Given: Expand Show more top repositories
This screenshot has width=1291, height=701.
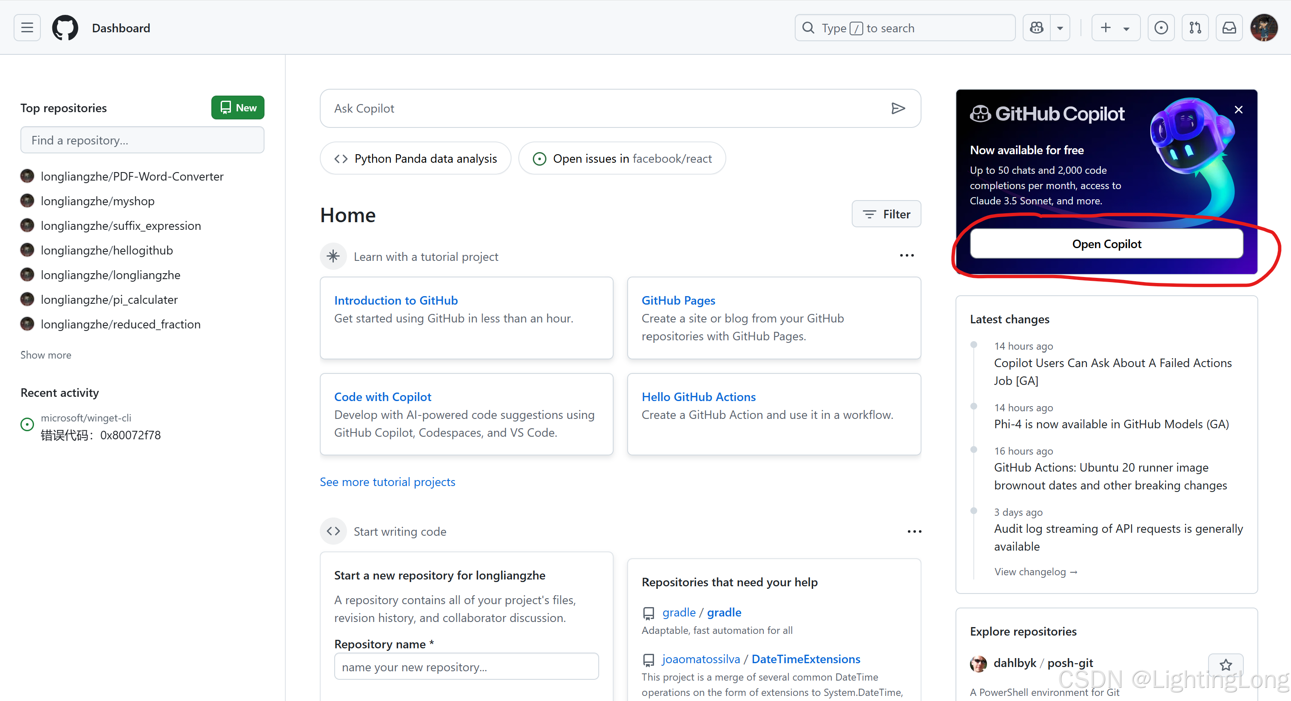Looking at the screenshot, I should [45, 355].
